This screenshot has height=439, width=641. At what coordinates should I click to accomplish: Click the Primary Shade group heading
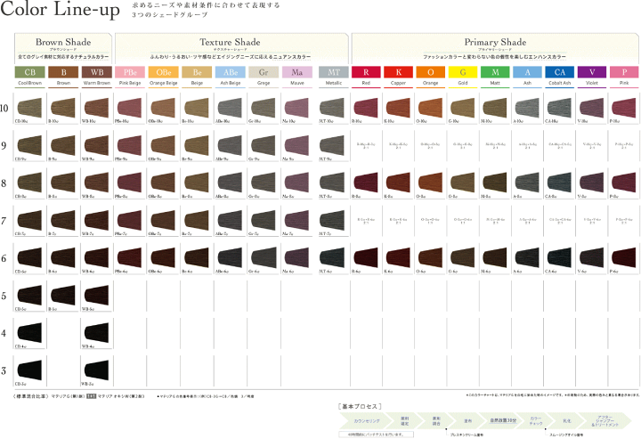pyautogui.click(x=495, y=42)
